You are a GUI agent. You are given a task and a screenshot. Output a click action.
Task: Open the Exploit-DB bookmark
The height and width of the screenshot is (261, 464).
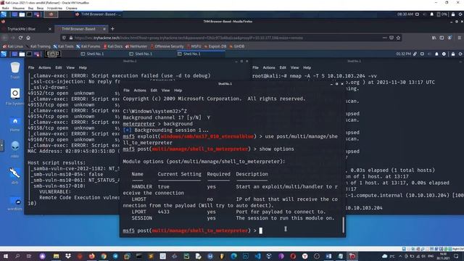(x=215, y=46)
